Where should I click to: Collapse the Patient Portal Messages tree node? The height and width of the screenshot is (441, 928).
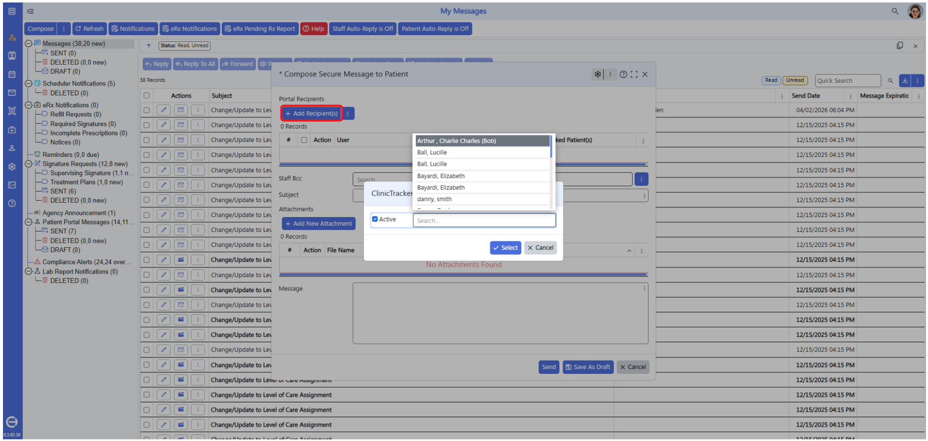tap(28, 222)
